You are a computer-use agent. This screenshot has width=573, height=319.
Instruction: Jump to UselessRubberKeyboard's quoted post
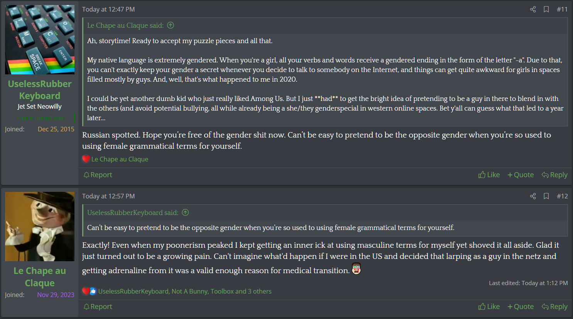pyautogui.click(x=185, y=213)
